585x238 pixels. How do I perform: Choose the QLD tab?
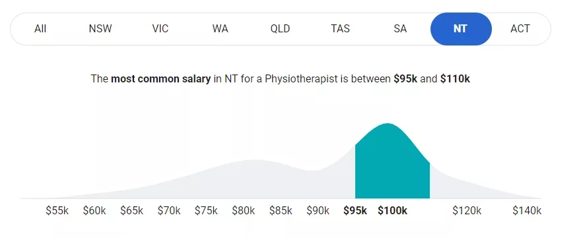280,29
